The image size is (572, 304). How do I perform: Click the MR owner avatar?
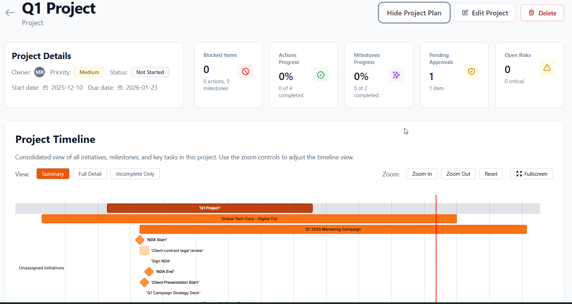[x=40, y=72]
